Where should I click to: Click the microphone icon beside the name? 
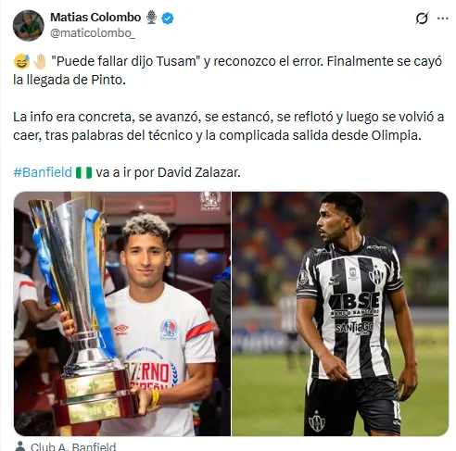point(151,18)
